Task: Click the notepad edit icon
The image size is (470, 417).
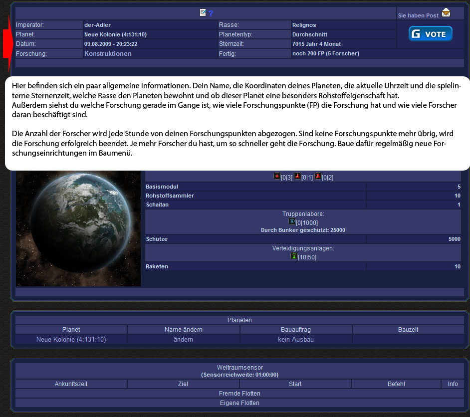Action: click(x=203, y=13)
